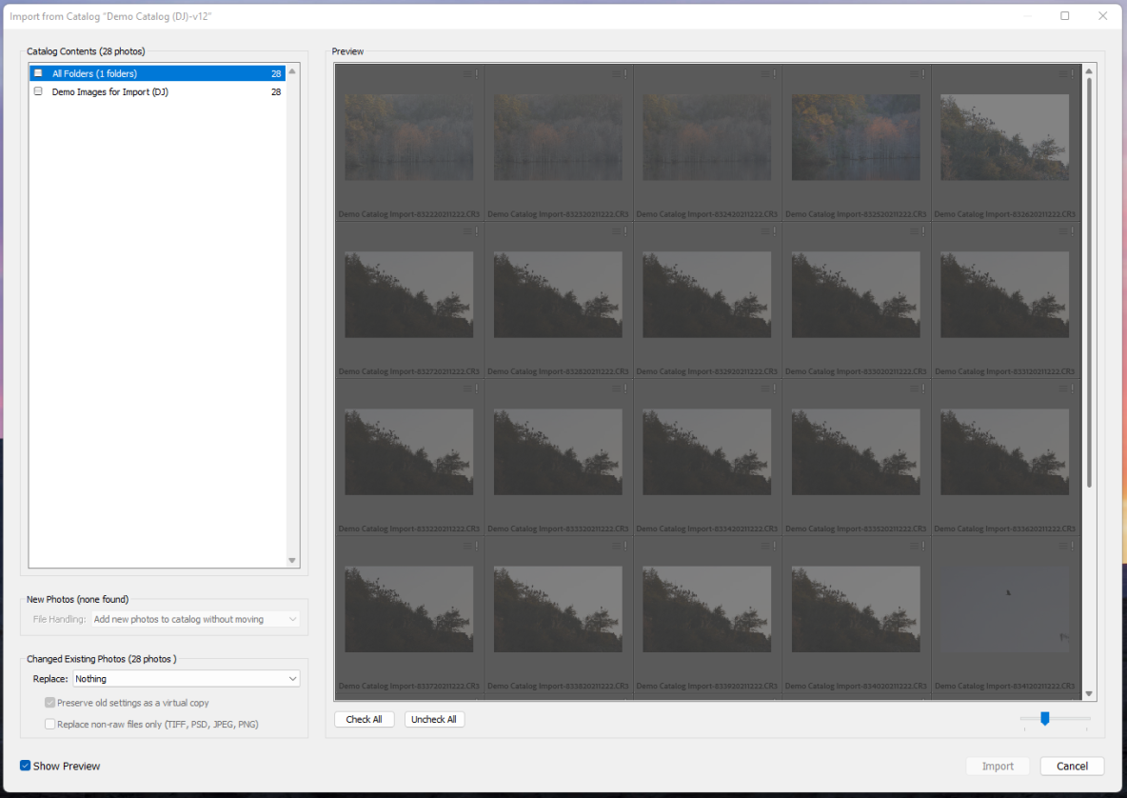Click the metadata badge on Import-83372 thumbnail

click(x=465, y=545)
